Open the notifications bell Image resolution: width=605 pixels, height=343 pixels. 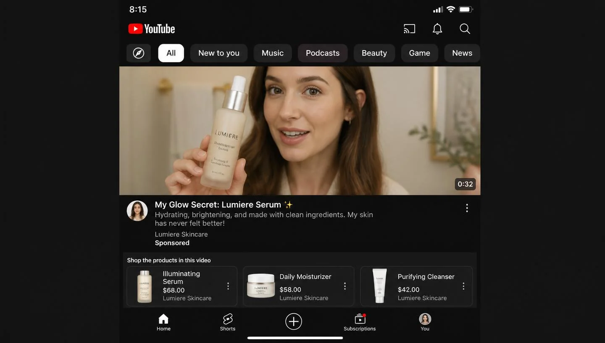pyautogui.click(x=437, y=29)
